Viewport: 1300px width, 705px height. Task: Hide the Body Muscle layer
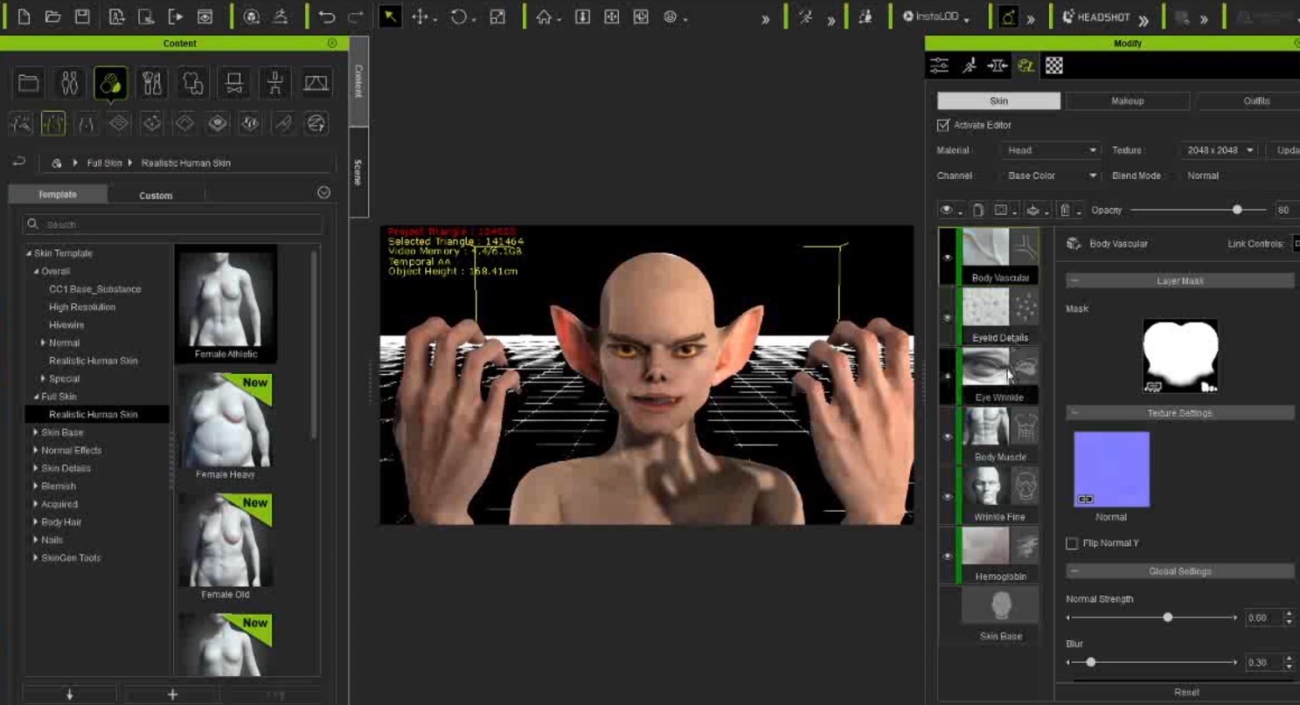[947, 436]
